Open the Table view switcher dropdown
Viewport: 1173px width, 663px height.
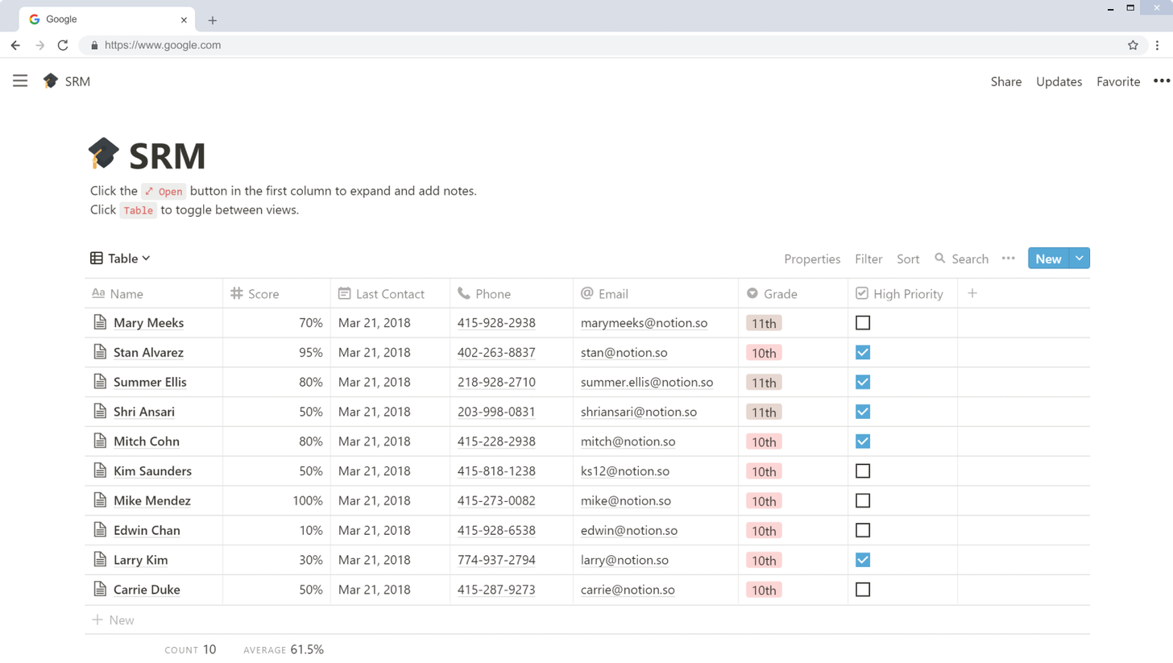(x=120, y=258)
